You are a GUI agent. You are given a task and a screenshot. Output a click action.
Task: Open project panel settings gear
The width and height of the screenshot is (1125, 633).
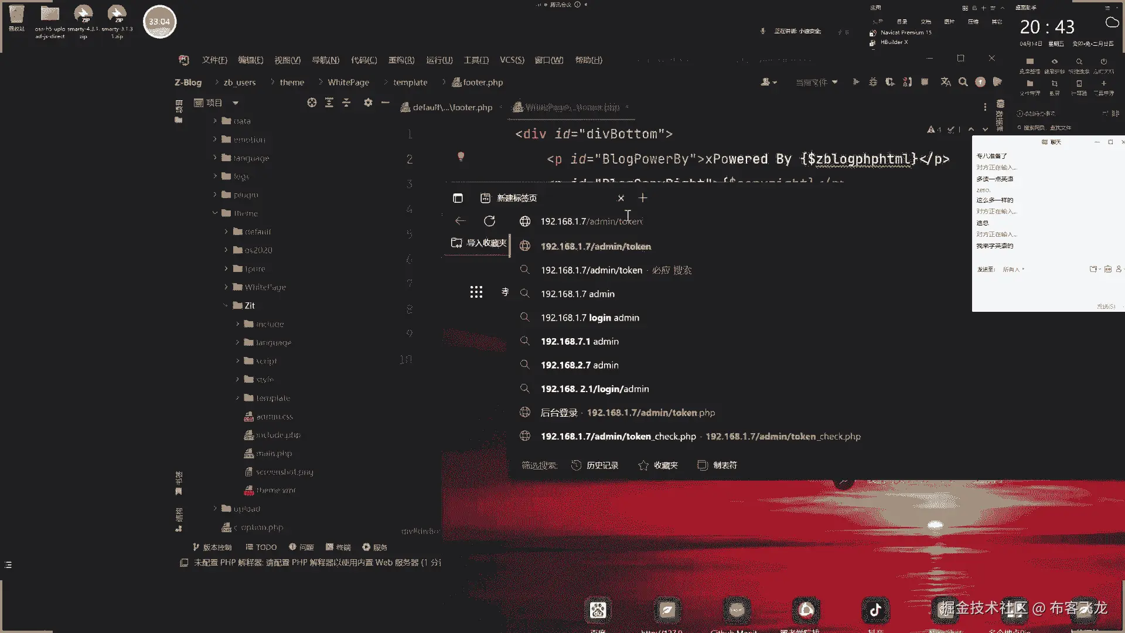[368, 103]
